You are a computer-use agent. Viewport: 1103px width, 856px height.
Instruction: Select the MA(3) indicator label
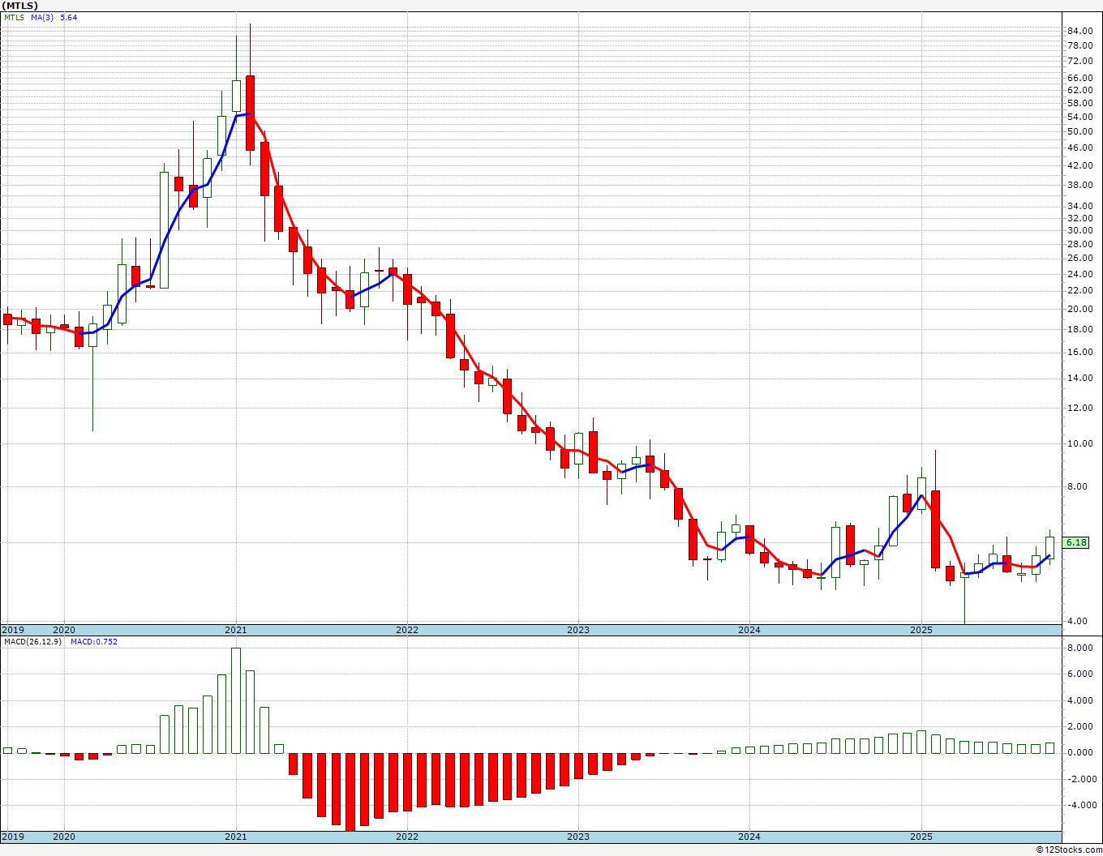[x=42, y=17]
